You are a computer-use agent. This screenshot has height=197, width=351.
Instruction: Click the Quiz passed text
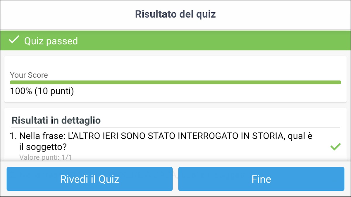click(51, 41)
